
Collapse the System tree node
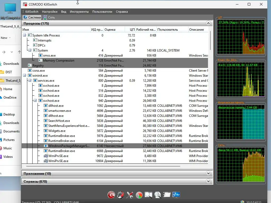tap(30, 50)
